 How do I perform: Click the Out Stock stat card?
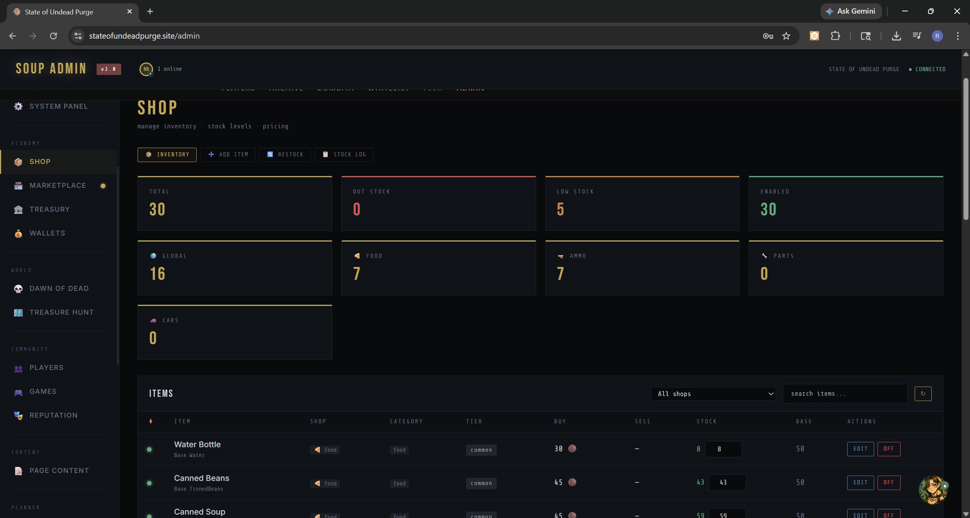pyautogui.click(x=438, y=203)
